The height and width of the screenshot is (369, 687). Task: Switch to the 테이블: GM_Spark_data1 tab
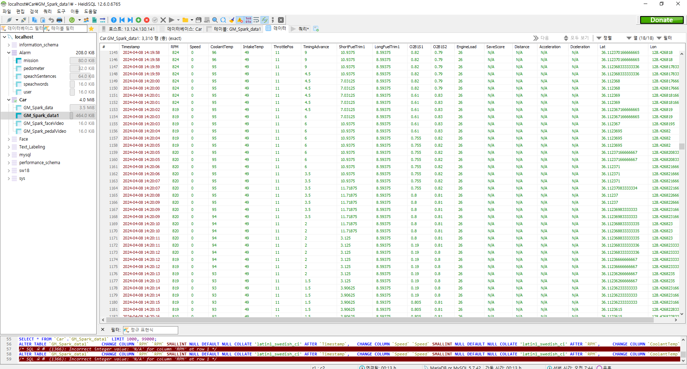tap(234, 29)
